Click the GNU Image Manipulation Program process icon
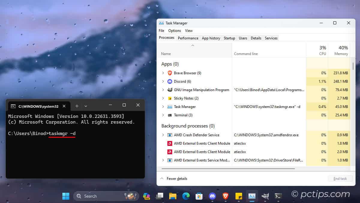Viewport: 360px width, 203px height. click(x=169, y=90)
